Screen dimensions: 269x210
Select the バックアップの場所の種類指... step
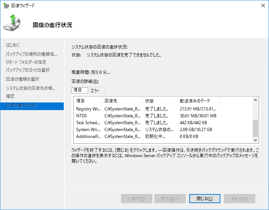pos(32,54)
